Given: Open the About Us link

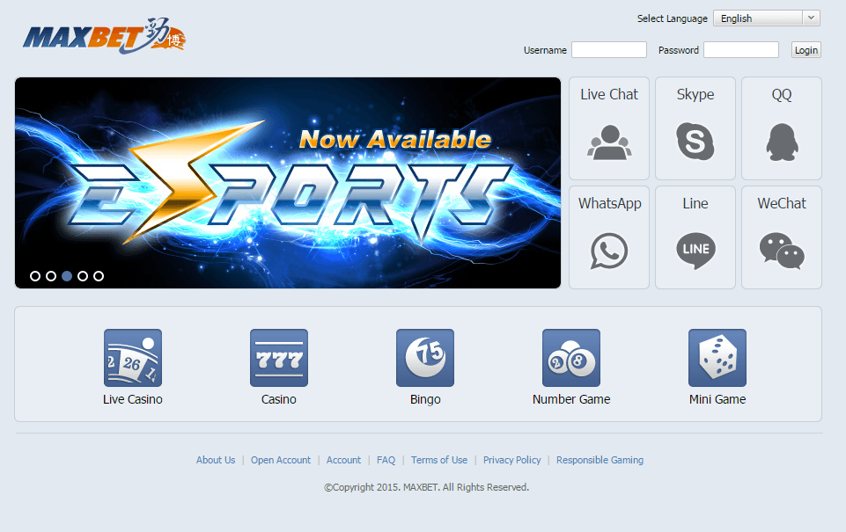Looking at the screenshot, I should (x=216, y=460).
